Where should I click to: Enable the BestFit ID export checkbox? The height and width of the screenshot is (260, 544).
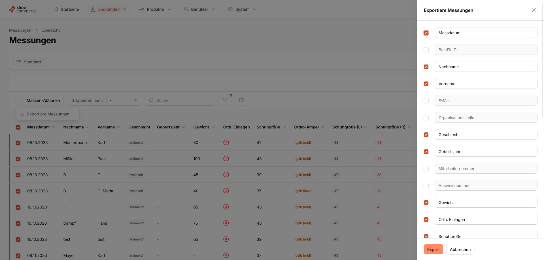(x=426, y=50)
